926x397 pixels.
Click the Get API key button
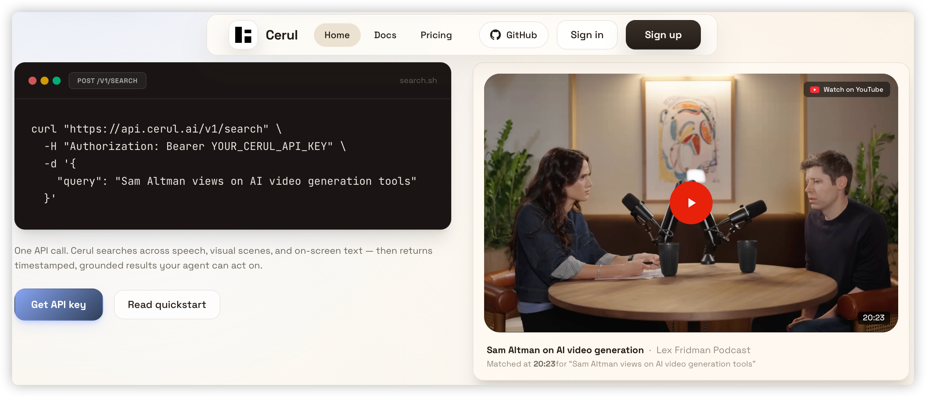pyautogui.click(x=59, y=304)
